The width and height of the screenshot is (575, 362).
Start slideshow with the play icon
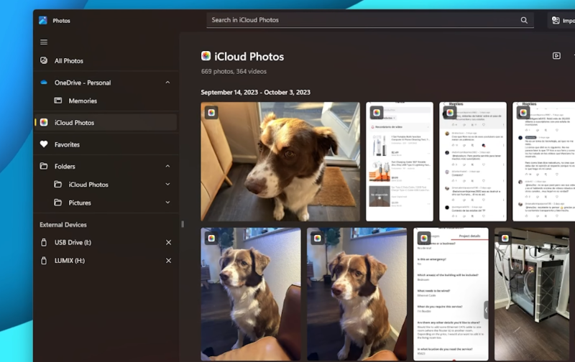[x=556, y=56]
